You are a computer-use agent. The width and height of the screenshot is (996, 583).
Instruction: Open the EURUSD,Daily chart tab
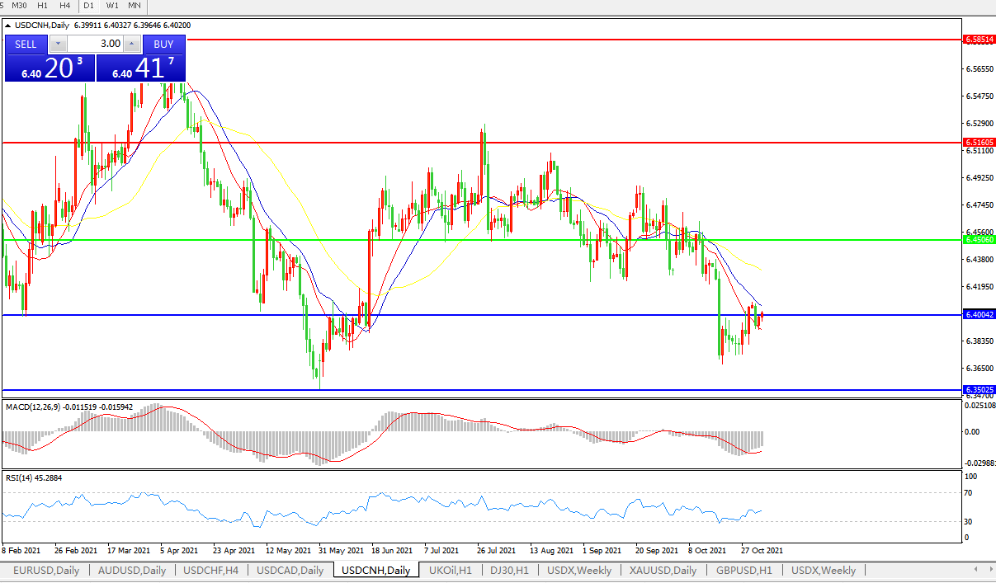coord(46,570)
